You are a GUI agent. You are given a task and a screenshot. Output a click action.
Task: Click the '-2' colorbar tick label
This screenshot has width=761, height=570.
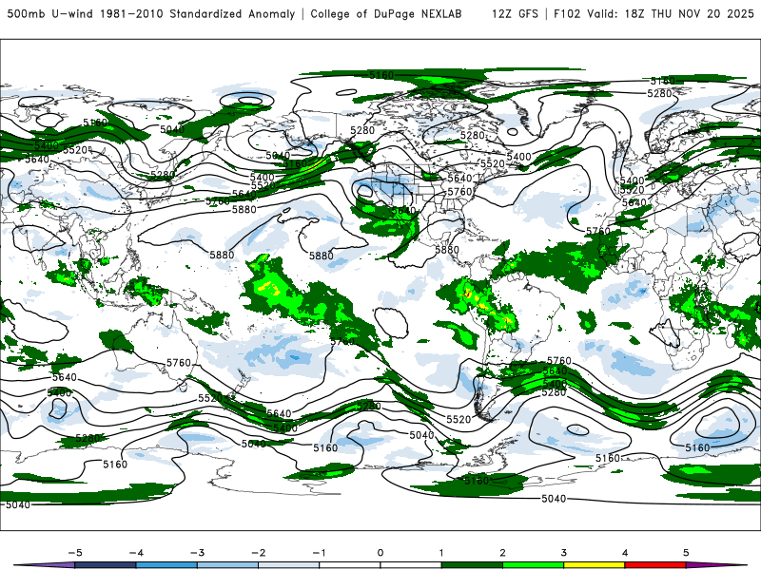pyautogui.click(x=258, y=553)
